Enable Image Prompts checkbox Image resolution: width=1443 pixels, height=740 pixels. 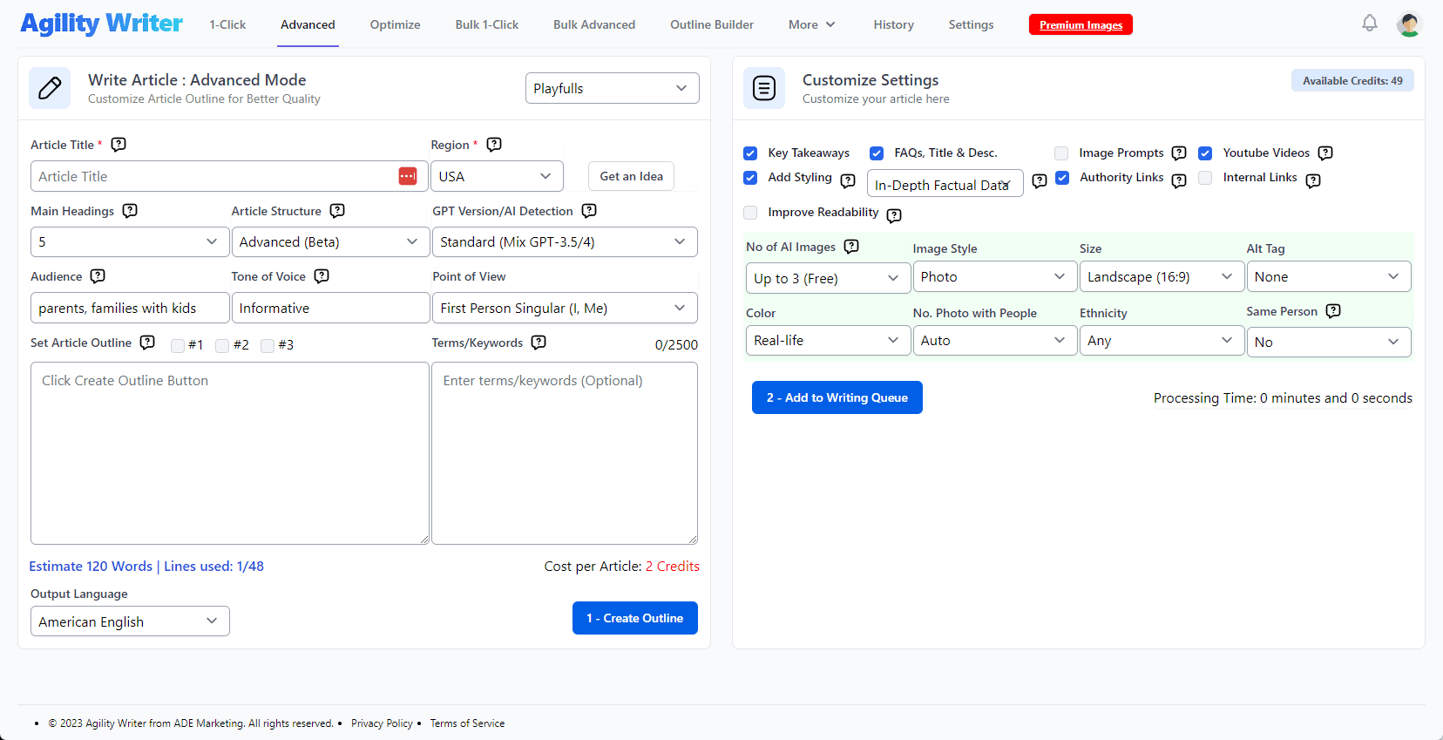pos(1061,153)
